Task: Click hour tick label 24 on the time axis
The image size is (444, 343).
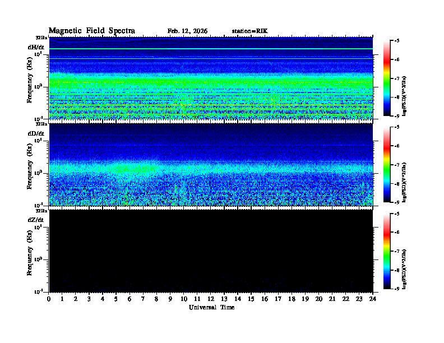Action: click(x=373, y=299)
